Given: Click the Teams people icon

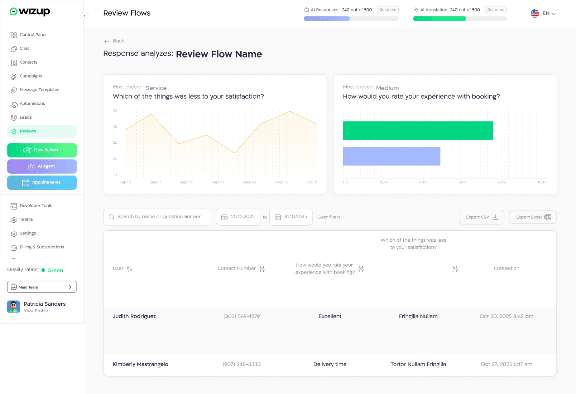Looking at the screenshot, I should click(x=14, y=220).
